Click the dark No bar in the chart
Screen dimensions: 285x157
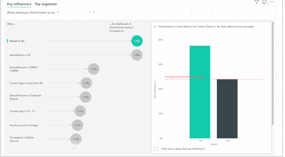tap(227, 109)
